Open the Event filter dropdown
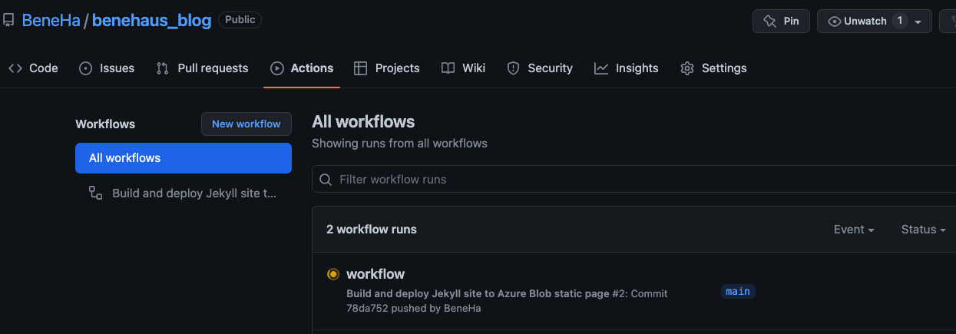This screenshot has height=334, width=956. coord(854,230)
